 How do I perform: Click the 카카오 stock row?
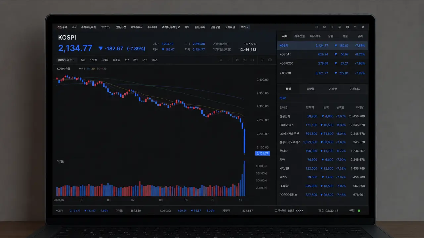[322, 177]
